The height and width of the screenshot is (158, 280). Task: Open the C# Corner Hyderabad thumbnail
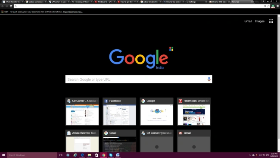point(157,141)
